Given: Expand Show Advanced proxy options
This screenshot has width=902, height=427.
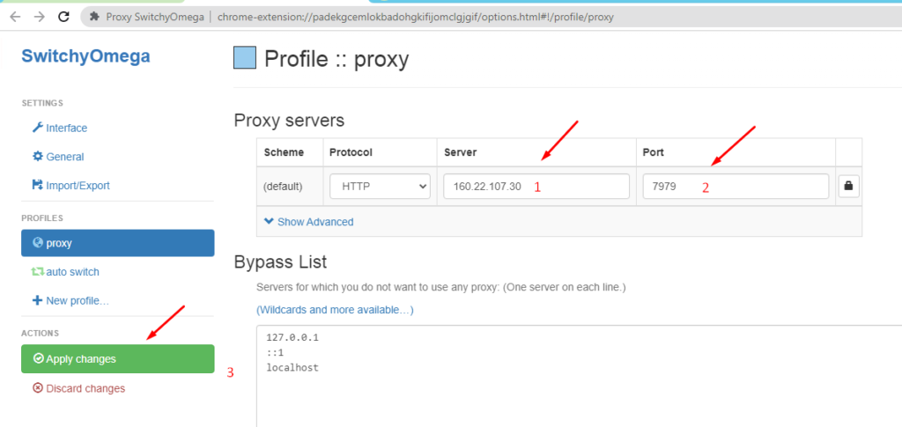Looking at the screenshot, I should click(308, 221).
